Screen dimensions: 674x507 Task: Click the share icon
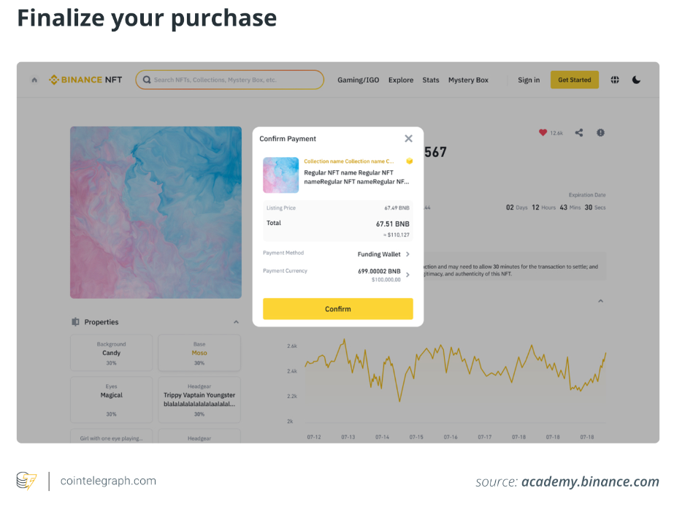point(579,133)
